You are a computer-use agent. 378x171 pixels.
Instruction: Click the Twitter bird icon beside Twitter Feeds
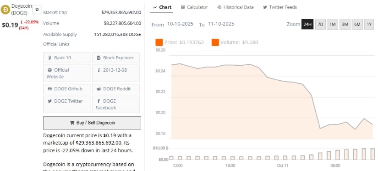265,7
